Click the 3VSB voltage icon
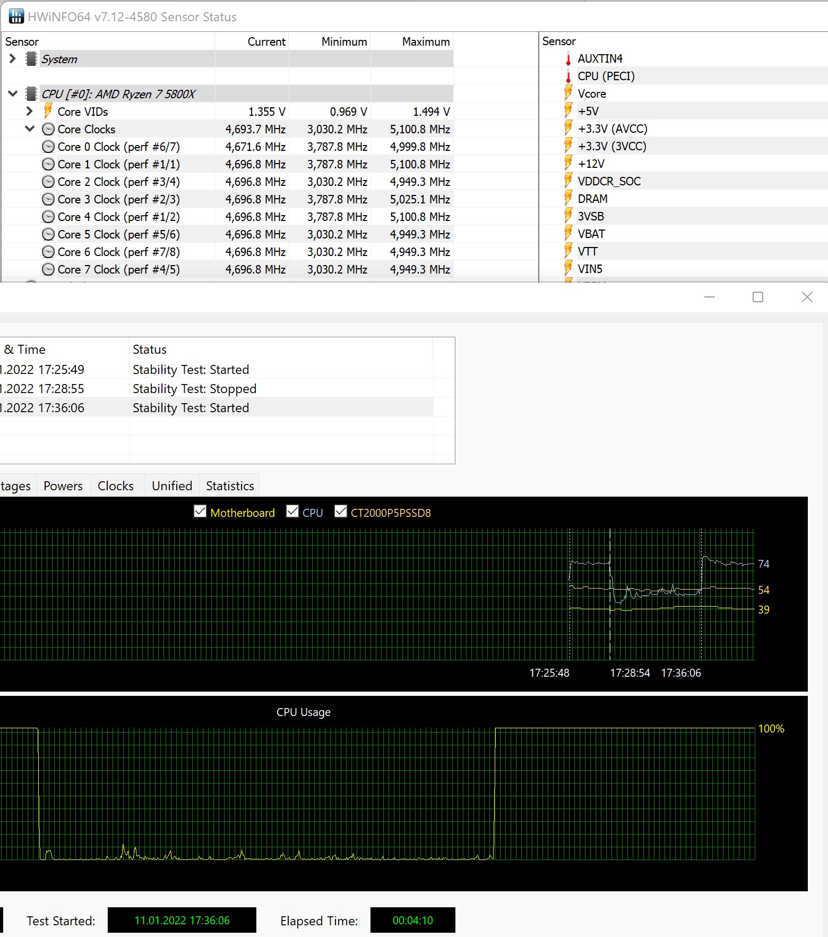The image size is (828, 937). pos(568,216)
